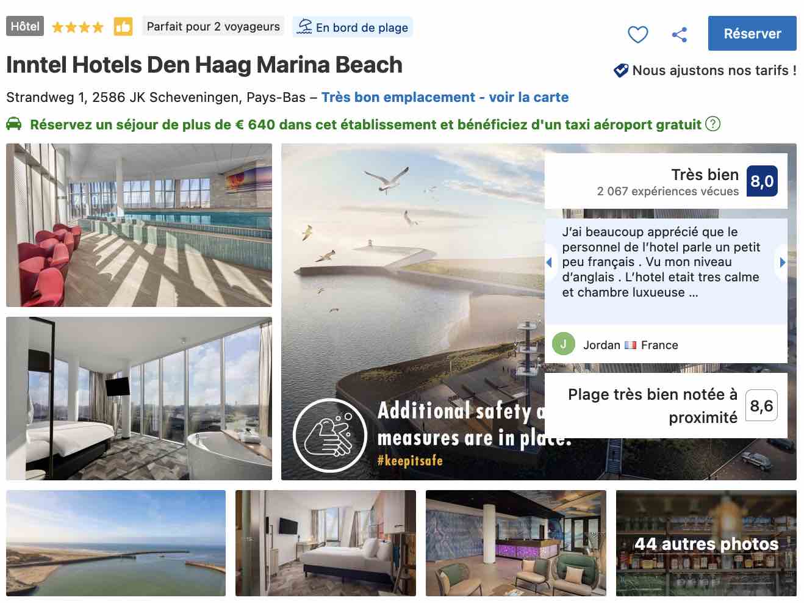Click the yellow thumbs-up preferred partner badge
804x603 pixels.
pyautogui.click(x=123, y=27)
